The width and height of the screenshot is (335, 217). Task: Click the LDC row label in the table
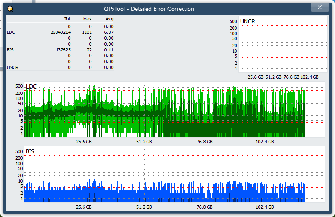coord(11,32)
